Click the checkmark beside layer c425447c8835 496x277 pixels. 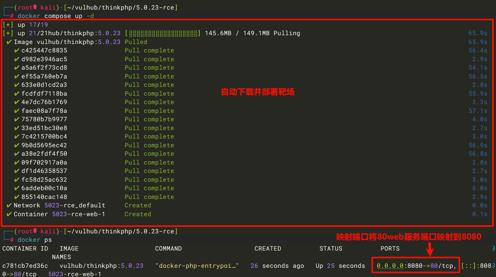click(x=16, y=51)
